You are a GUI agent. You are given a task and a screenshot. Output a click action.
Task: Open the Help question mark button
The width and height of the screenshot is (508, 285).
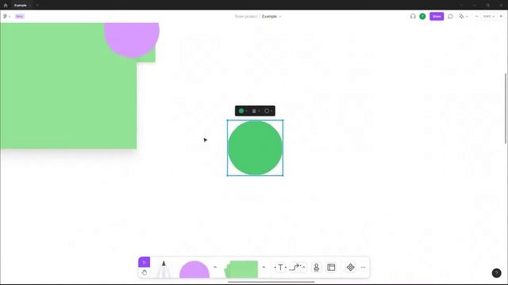496,273
